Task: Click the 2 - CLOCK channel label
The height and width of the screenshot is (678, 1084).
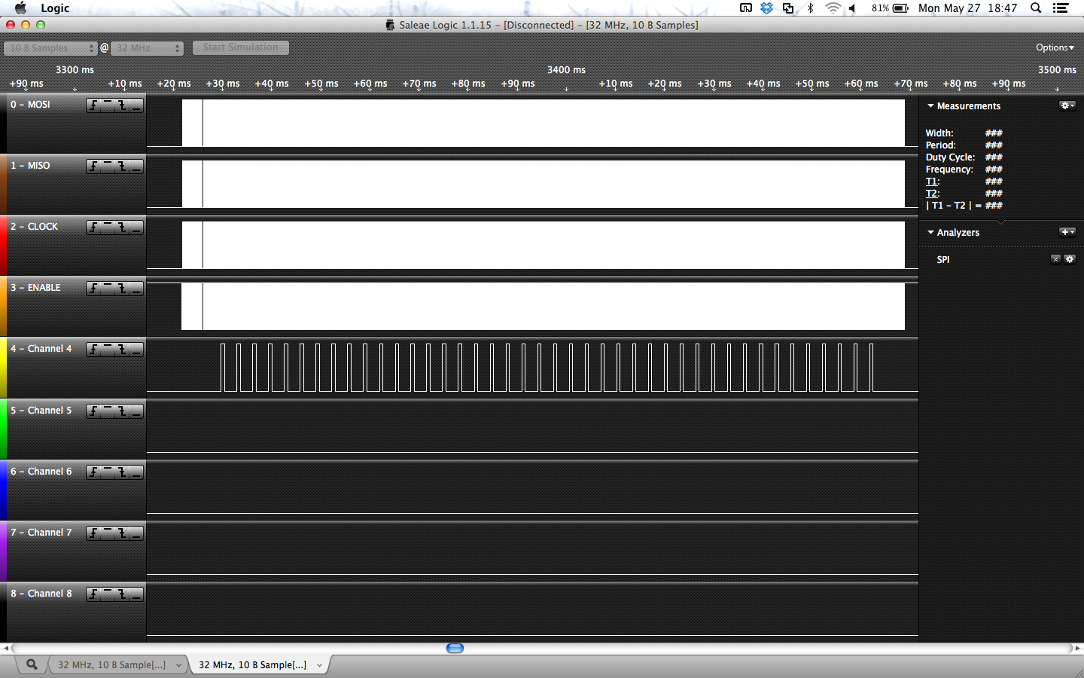Action: pyautogui.click(x=34, y=227)
